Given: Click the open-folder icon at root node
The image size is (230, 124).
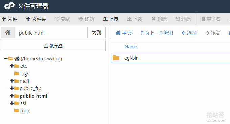Looking at the screenshot, I should [x=11, y=59].
